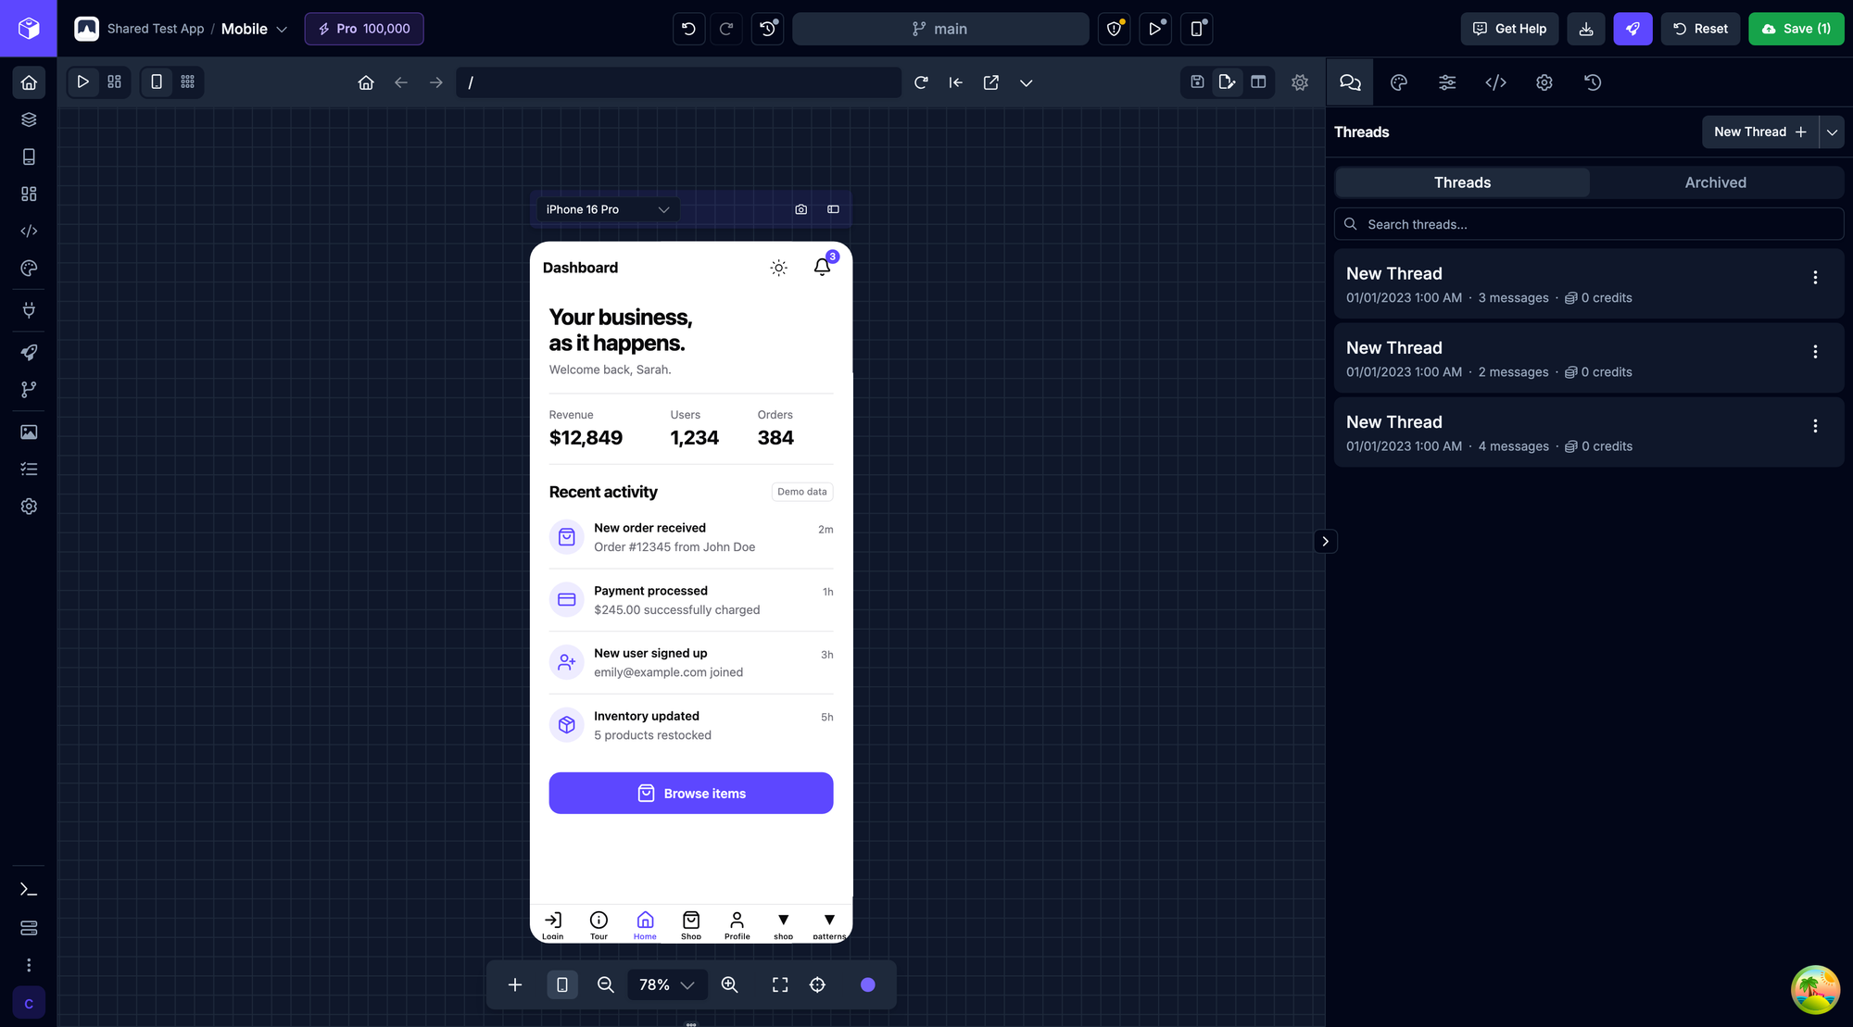Click the download icon beside Get Help

1586,29
